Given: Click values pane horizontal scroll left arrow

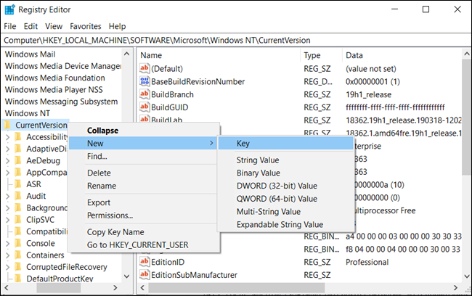Looking at the screenshot, I should pyautogui.click(x=142, y=288).
